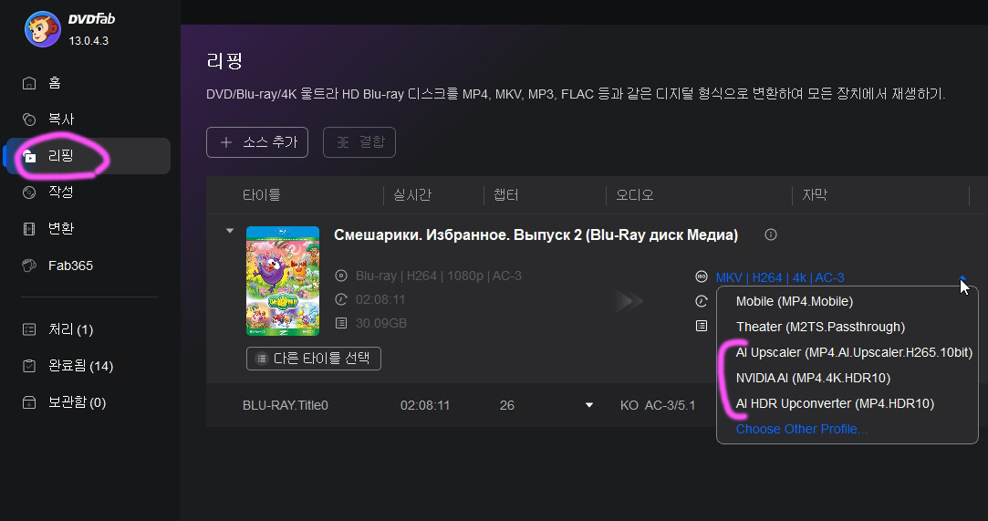Click the 자막 column header
The image size is (988, 521).
pos(814,195)
